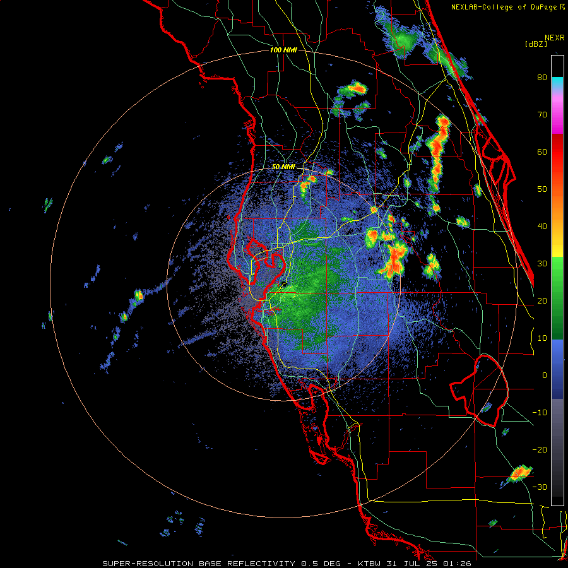Viewport: 568px width, 568px height.
Task: Click the -20 value on the dBZ scale
Action: pyautogui.click(x=540, y=450)
